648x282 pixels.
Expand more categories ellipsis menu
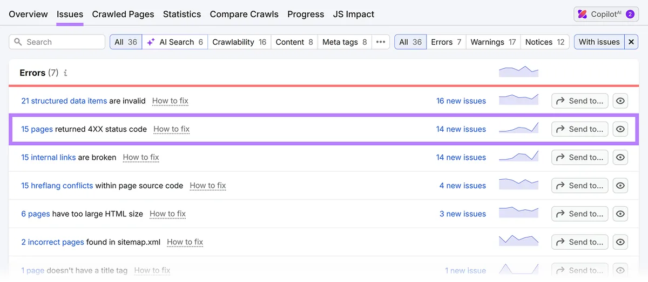381,42
